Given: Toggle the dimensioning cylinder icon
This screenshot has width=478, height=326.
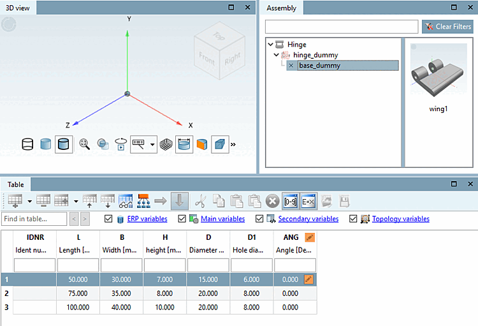Looking at the screenshot, I should pyautogui.click(x=184, y=144).
